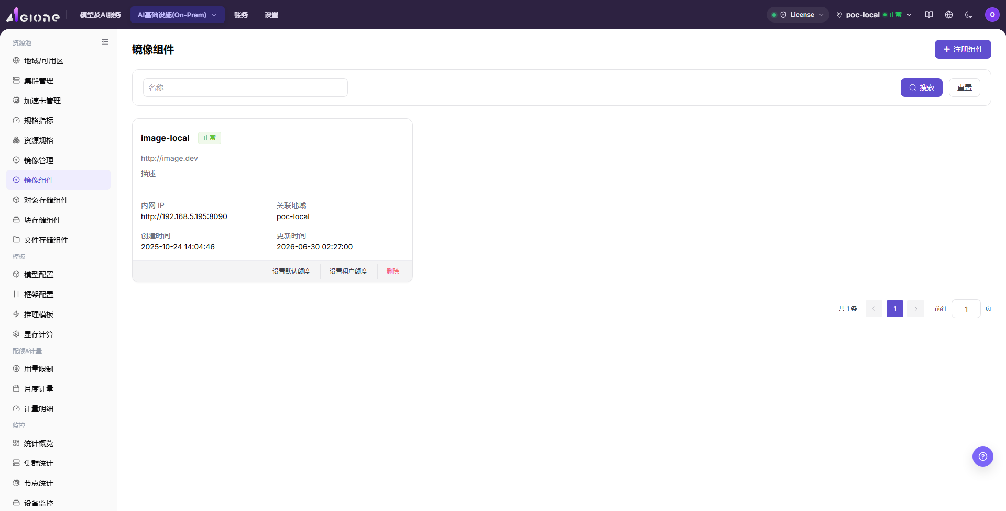
Task: Click the 框架配置 grid icon
Action: [x=16, y=295]
